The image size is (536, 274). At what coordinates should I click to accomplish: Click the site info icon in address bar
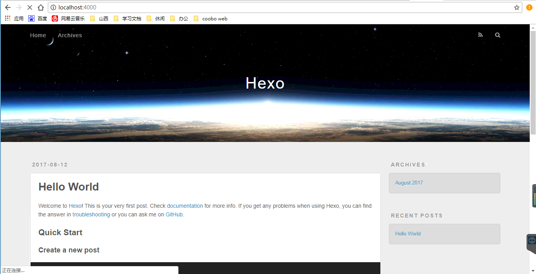point(54,7)
